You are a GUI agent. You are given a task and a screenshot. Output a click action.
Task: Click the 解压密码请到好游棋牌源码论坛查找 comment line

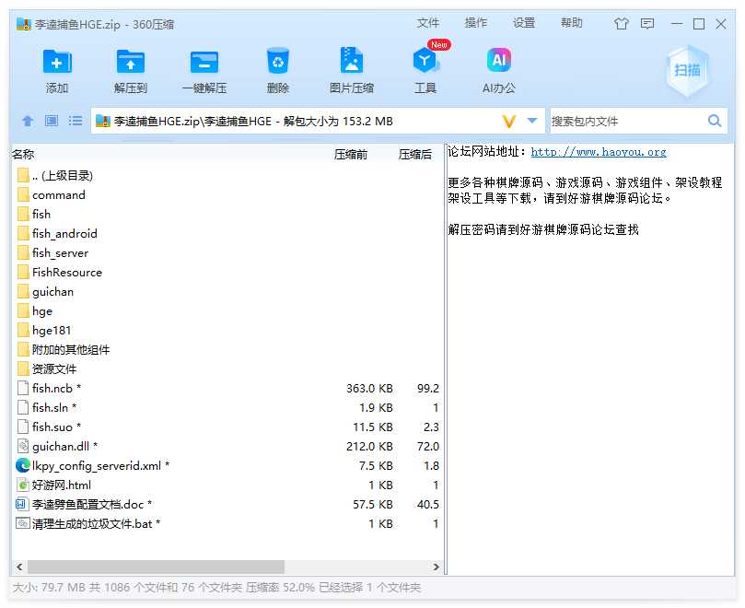(543, 229)
